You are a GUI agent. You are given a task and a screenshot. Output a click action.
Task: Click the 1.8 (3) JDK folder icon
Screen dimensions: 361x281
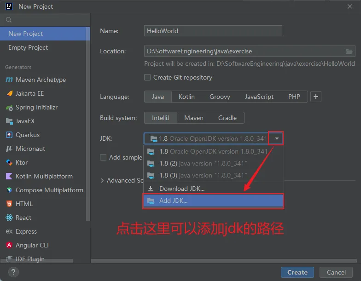(151, 176)
